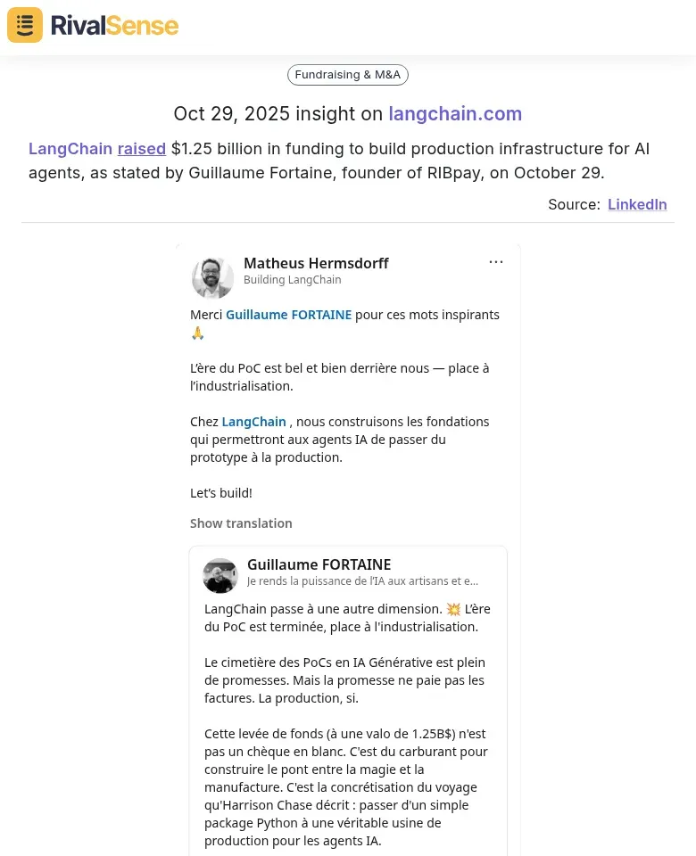This screenshot has width=696, height=856.
Task: Open the Fundraising & M&A category badge
Action: pos(347,75)
